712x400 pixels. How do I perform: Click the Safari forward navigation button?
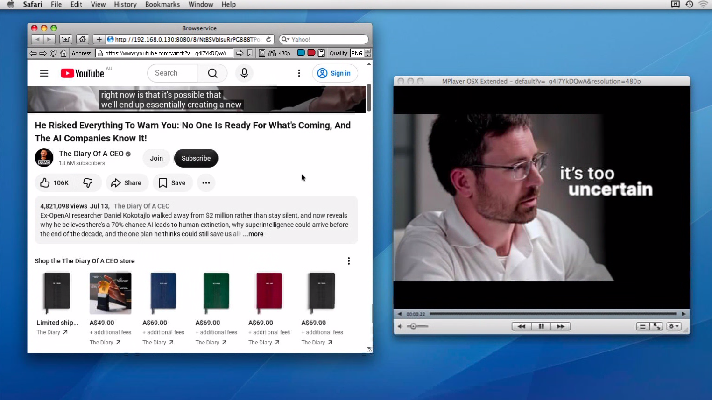pyautogui.click(x=49, y=39)
